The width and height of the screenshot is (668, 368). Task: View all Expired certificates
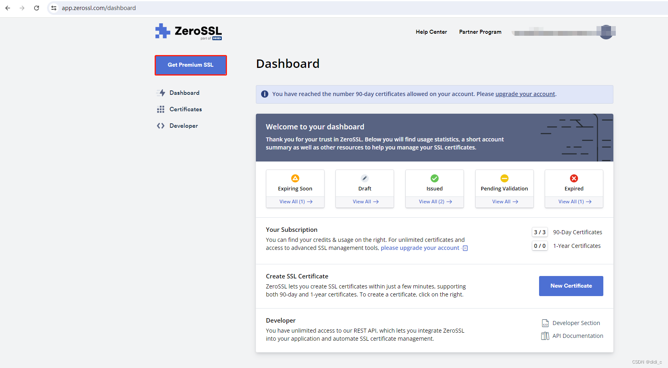575,202
